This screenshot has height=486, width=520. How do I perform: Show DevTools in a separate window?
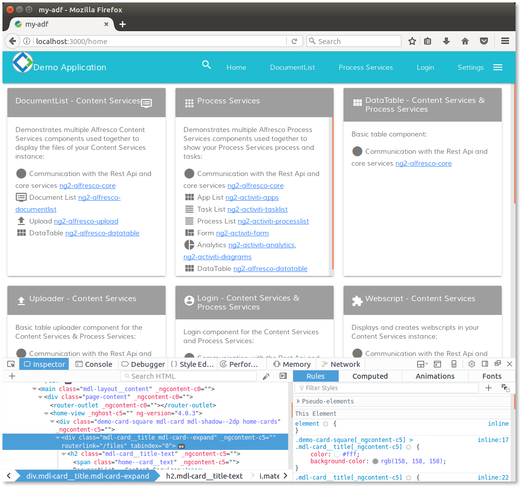click(x=497, y=363)
